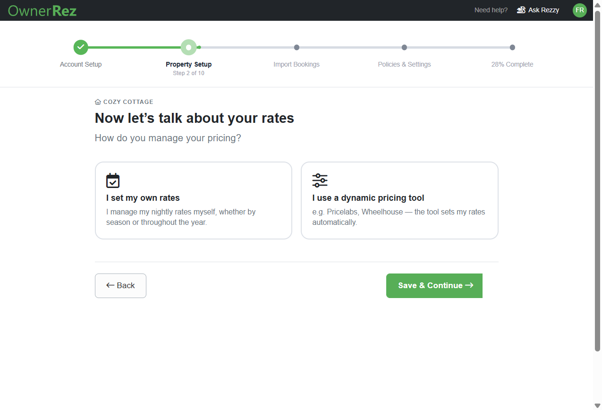This screenshot has width=602, height=410.
Task: Click the Step 2 of 10 text
Action: coord(188,73)
